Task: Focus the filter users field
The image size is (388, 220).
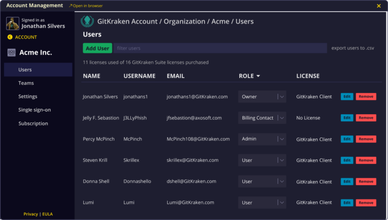Action: point(220,48)
